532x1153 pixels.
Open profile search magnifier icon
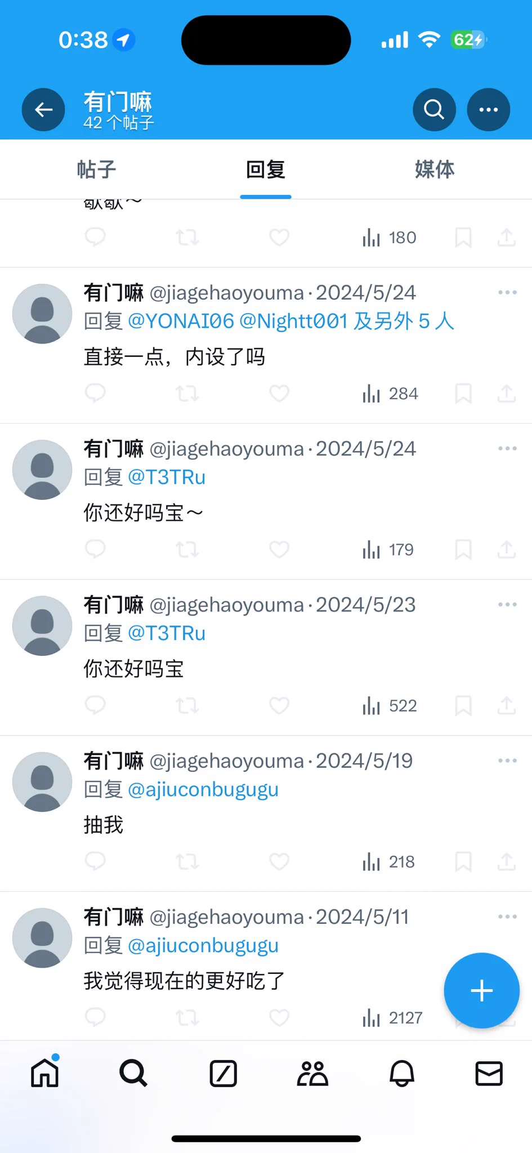point(434,110)
